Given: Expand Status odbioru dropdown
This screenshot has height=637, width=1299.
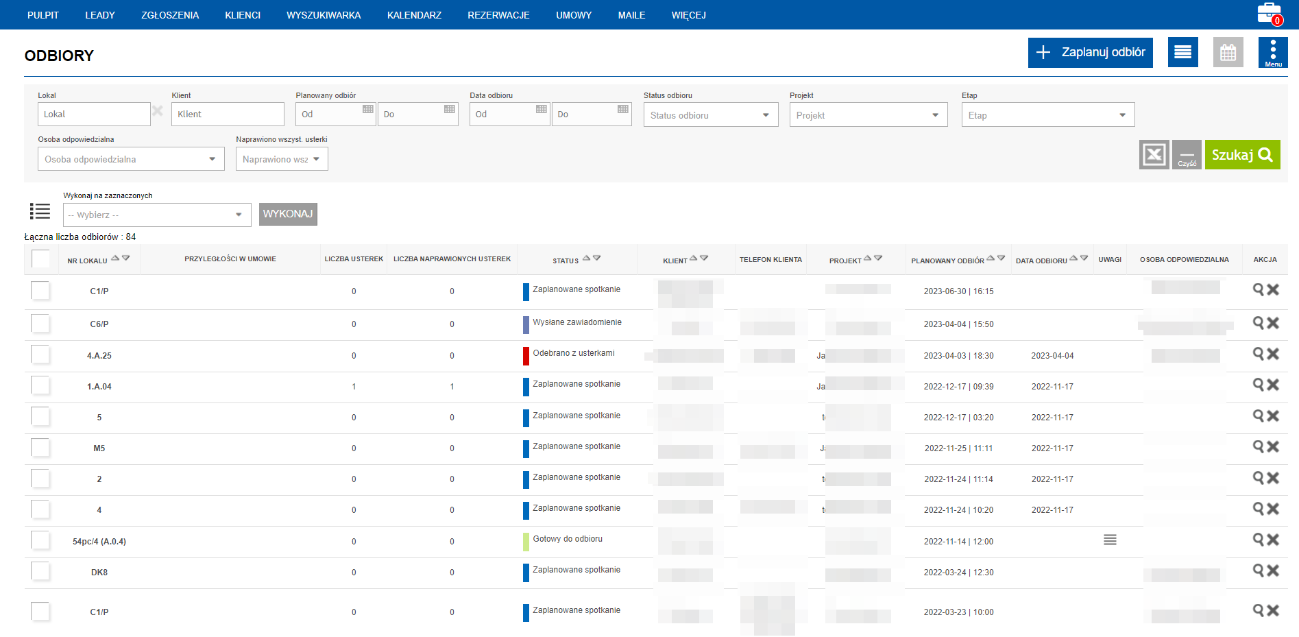Looking at the screenshot, I should click(x=711, y=115).
